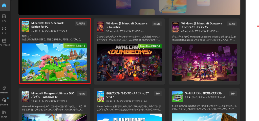The image size is (259, 121).
Task: Open the アプリ (Apps) sidebar section
Action: click(4, 18)
